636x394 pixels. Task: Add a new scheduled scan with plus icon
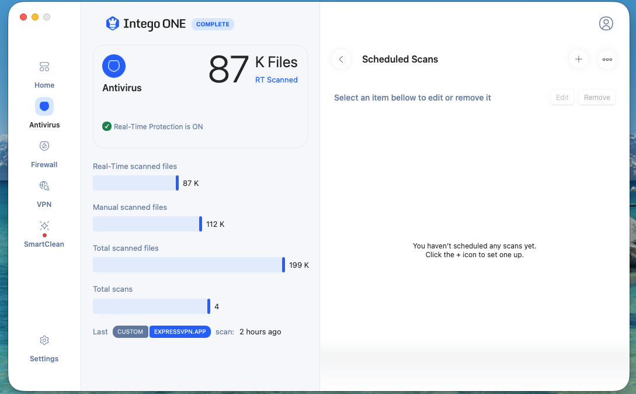click(x=578, y=59)
